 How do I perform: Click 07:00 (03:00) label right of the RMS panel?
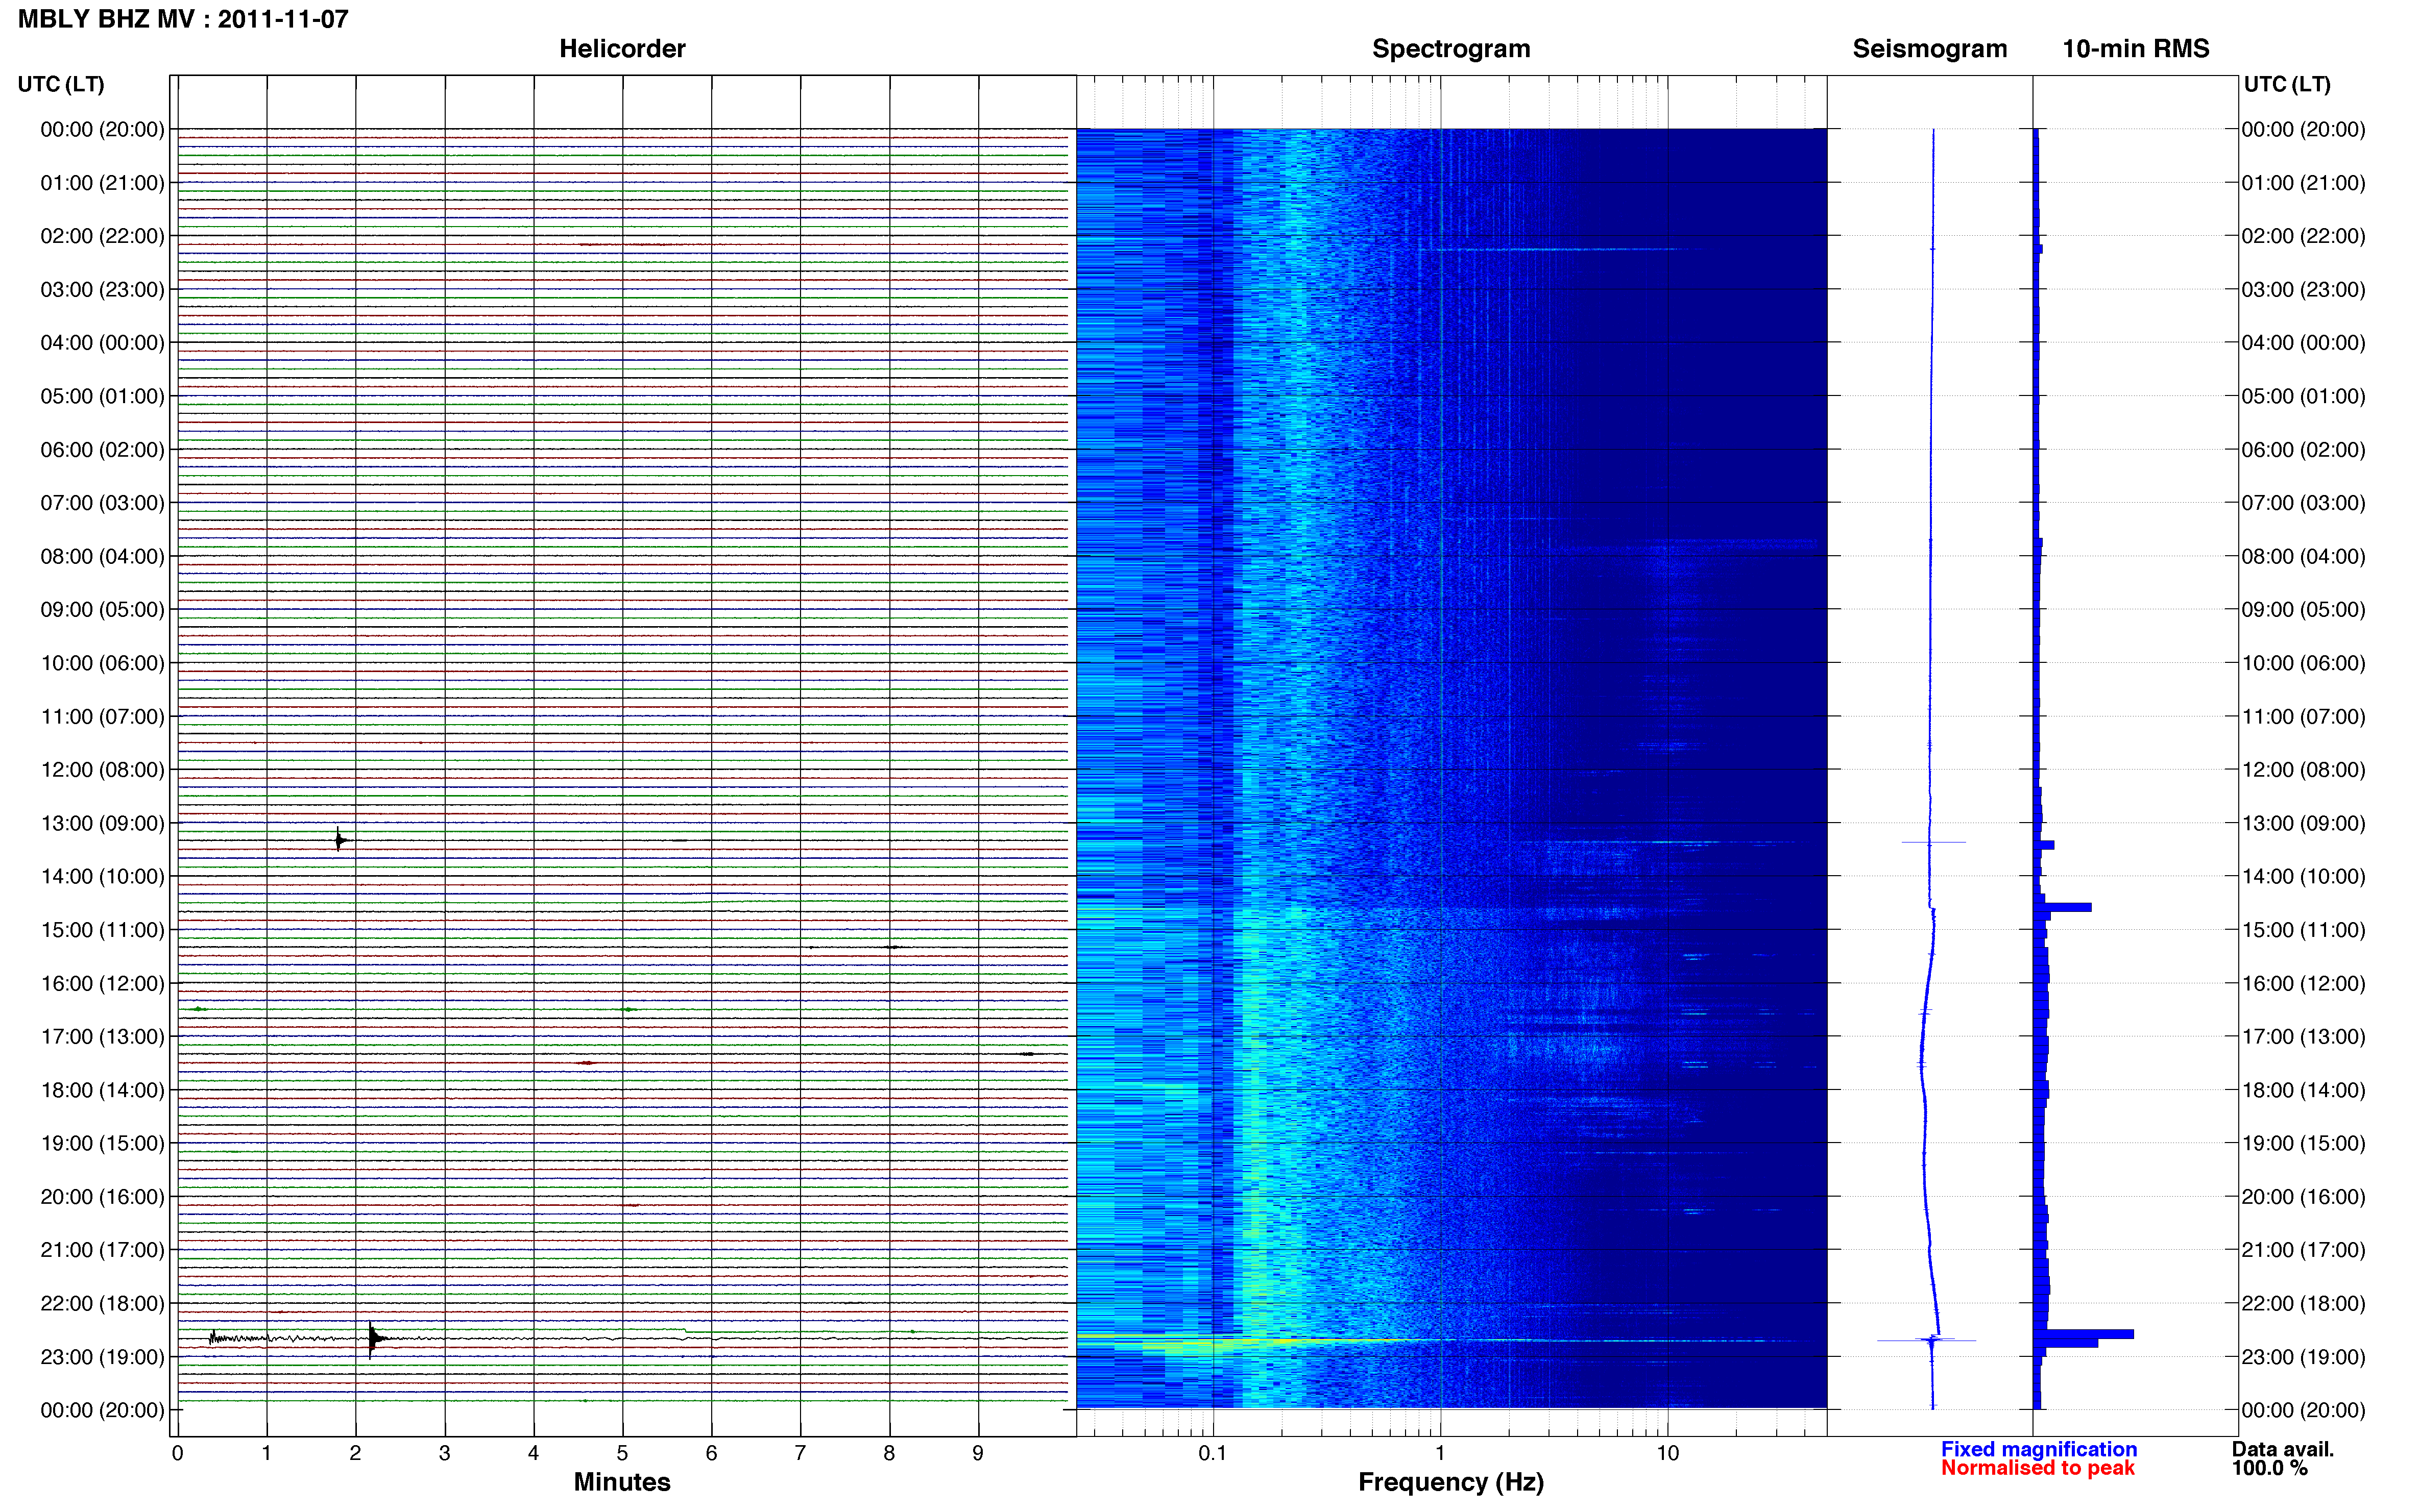pos(2303,503)
